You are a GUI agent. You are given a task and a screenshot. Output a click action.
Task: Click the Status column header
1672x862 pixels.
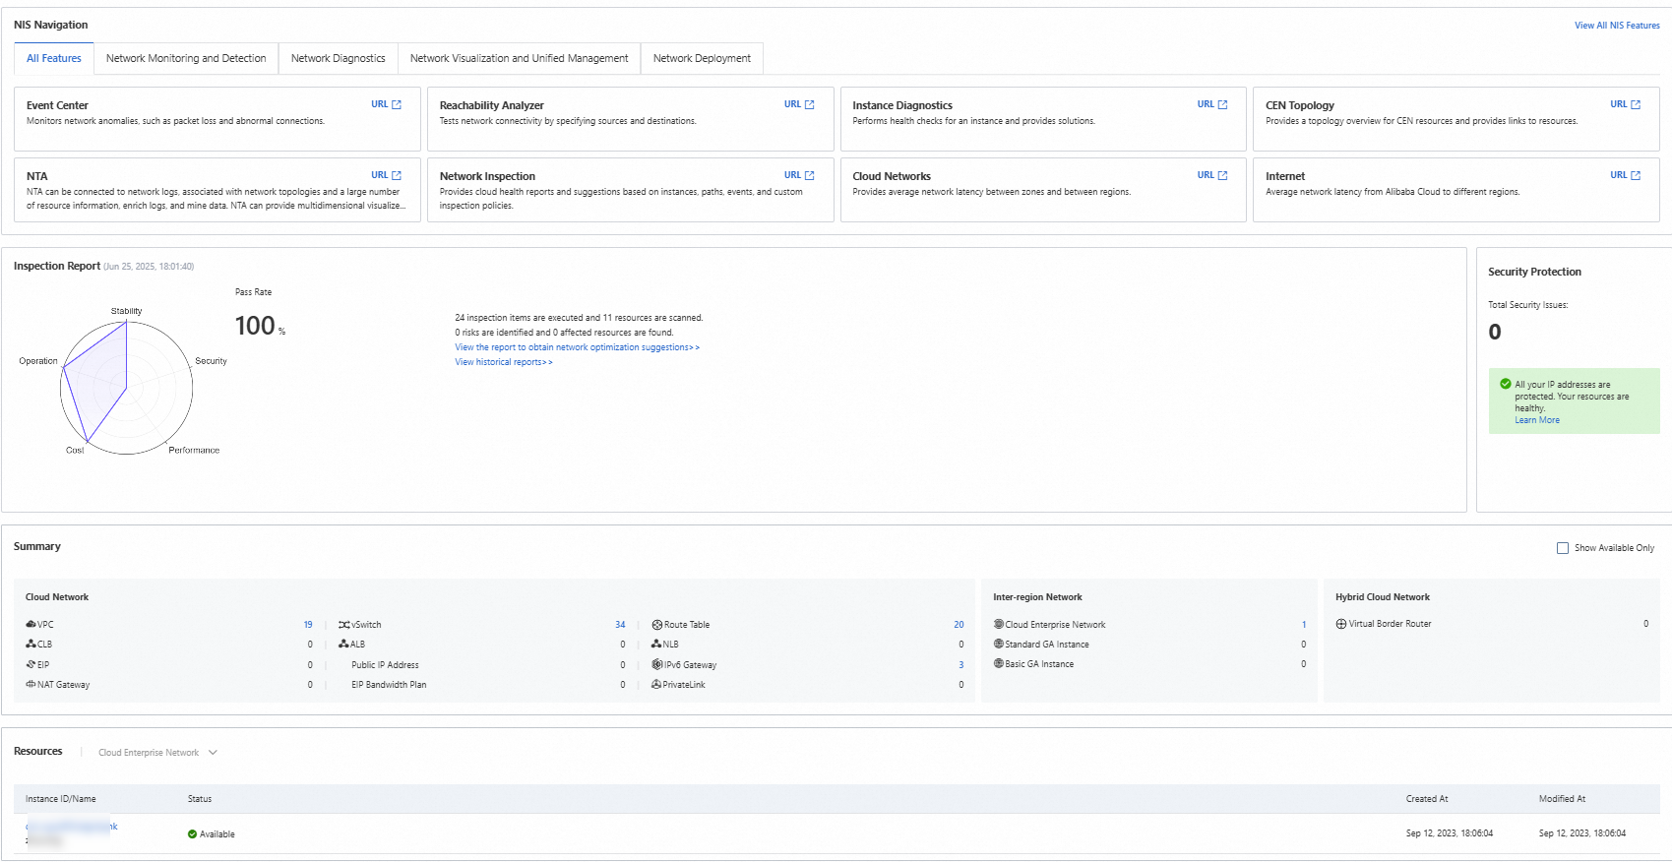[200, 799]
